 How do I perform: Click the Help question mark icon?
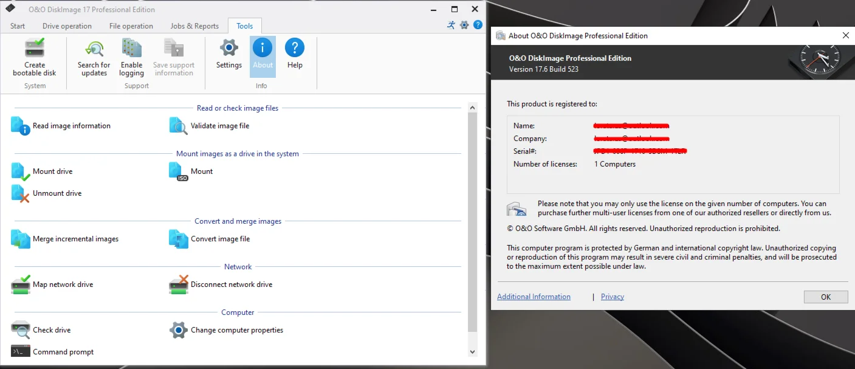point(295,48)
